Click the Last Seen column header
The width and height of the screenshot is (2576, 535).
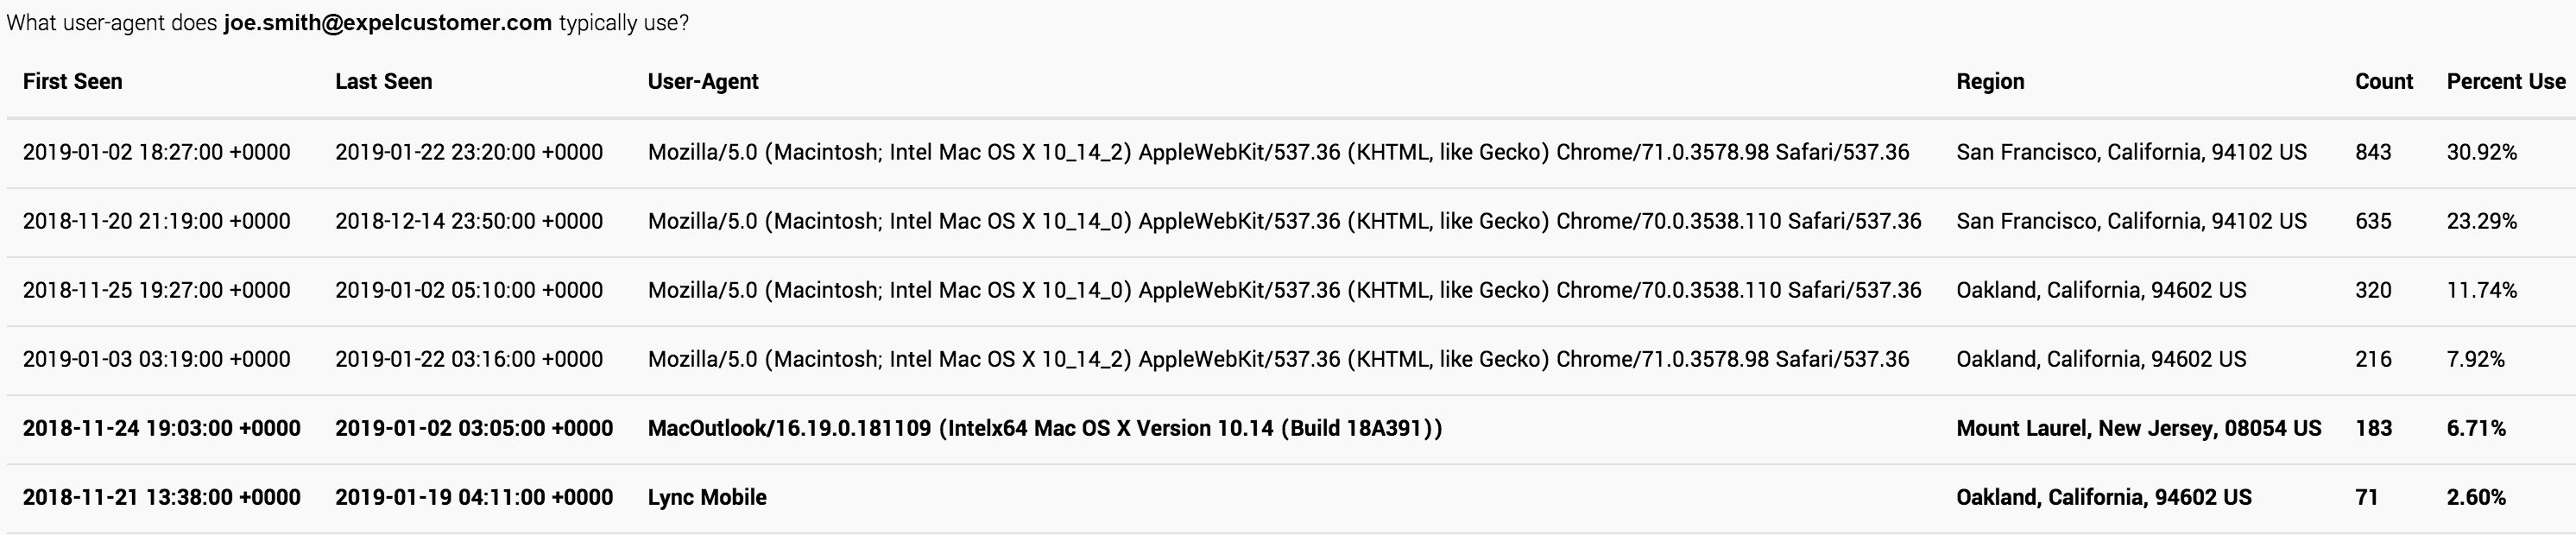coord(383,82)
